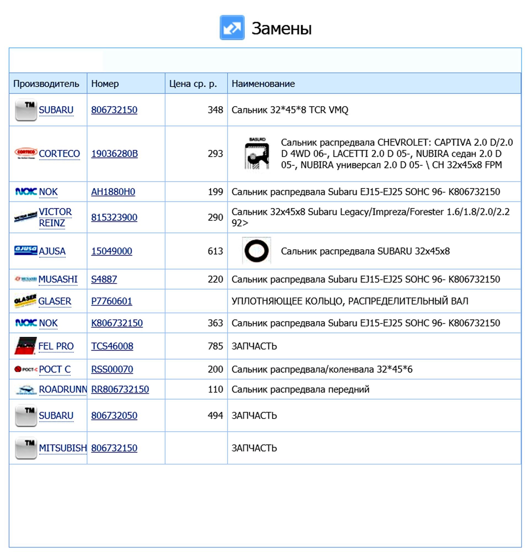The image size is (525, 552).
Task: Click the TM logo next to SUBARU 806732150
Action: 26,110
